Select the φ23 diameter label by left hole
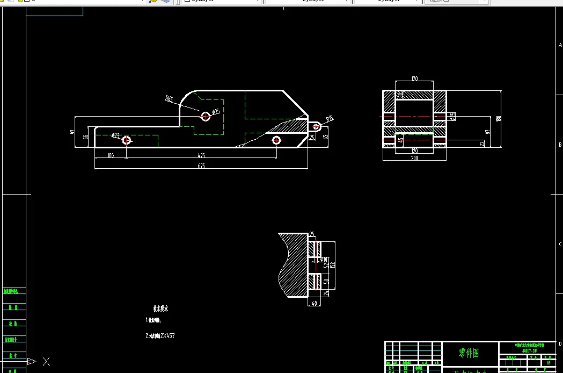 (x=115, y=135)
